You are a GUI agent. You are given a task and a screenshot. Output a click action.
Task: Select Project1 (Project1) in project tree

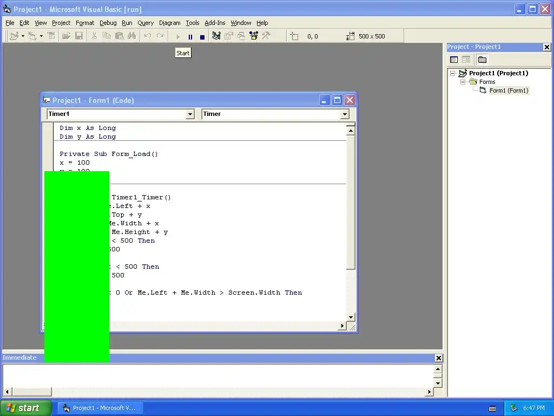point(498,73)
